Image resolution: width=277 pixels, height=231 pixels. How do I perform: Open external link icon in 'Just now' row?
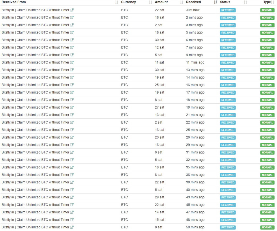(72, 10)
